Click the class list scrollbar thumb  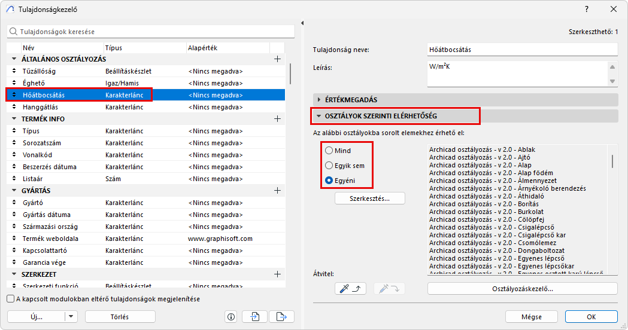(612, 161)
